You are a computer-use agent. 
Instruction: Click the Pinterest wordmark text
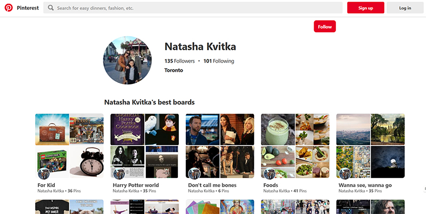(x=28, y=8)
